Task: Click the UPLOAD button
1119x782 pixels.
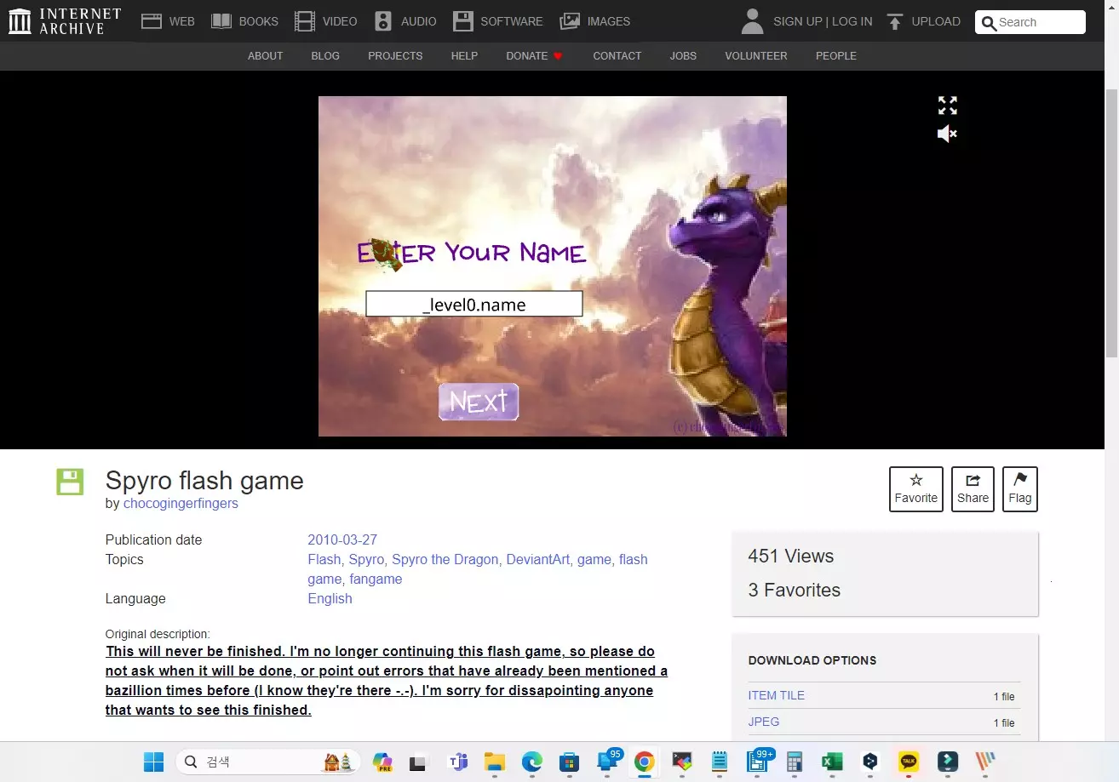Action: (923, 21)
